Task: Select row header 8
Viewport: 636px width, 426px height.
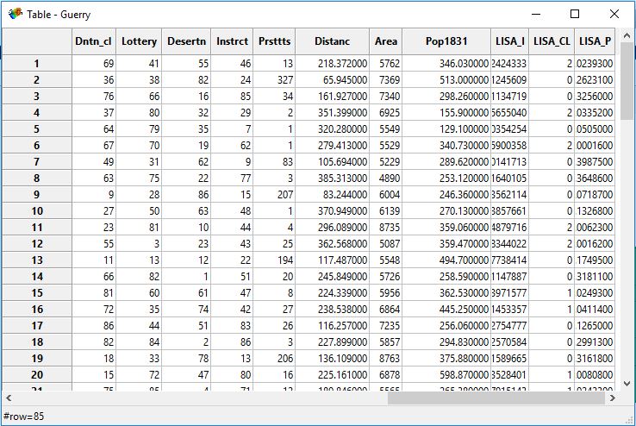Action: 37,179
